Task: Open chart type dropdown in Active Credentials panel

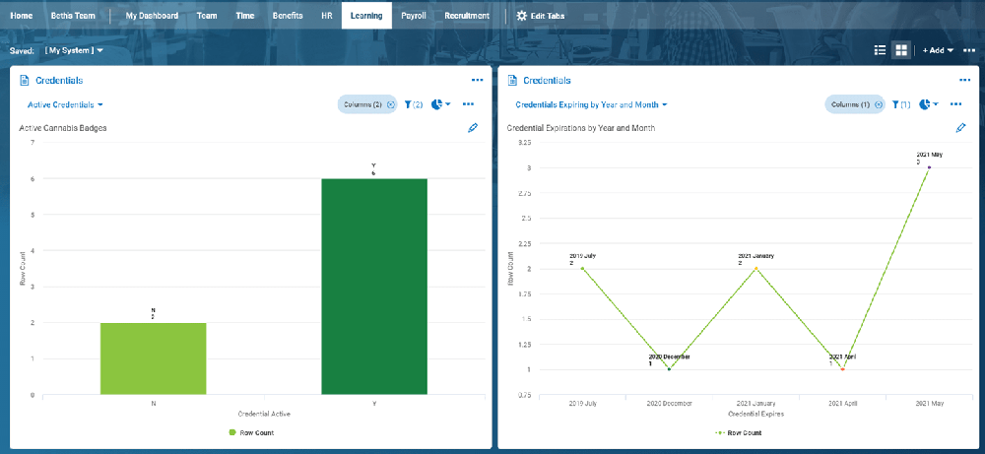Action: (x=440, y=104)
